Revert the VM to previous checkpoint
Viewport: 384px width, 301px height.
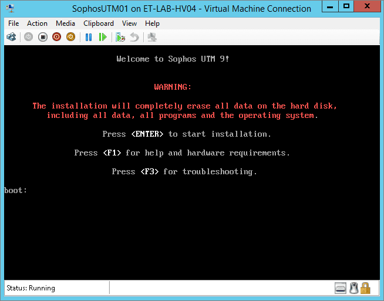coord(134,37)
